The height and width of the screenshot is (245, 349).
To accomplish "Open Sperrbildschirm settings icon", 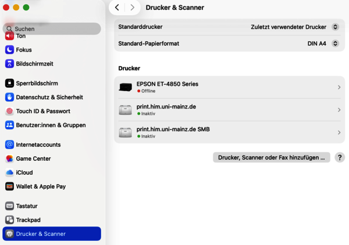I will (x=9, y=83).
